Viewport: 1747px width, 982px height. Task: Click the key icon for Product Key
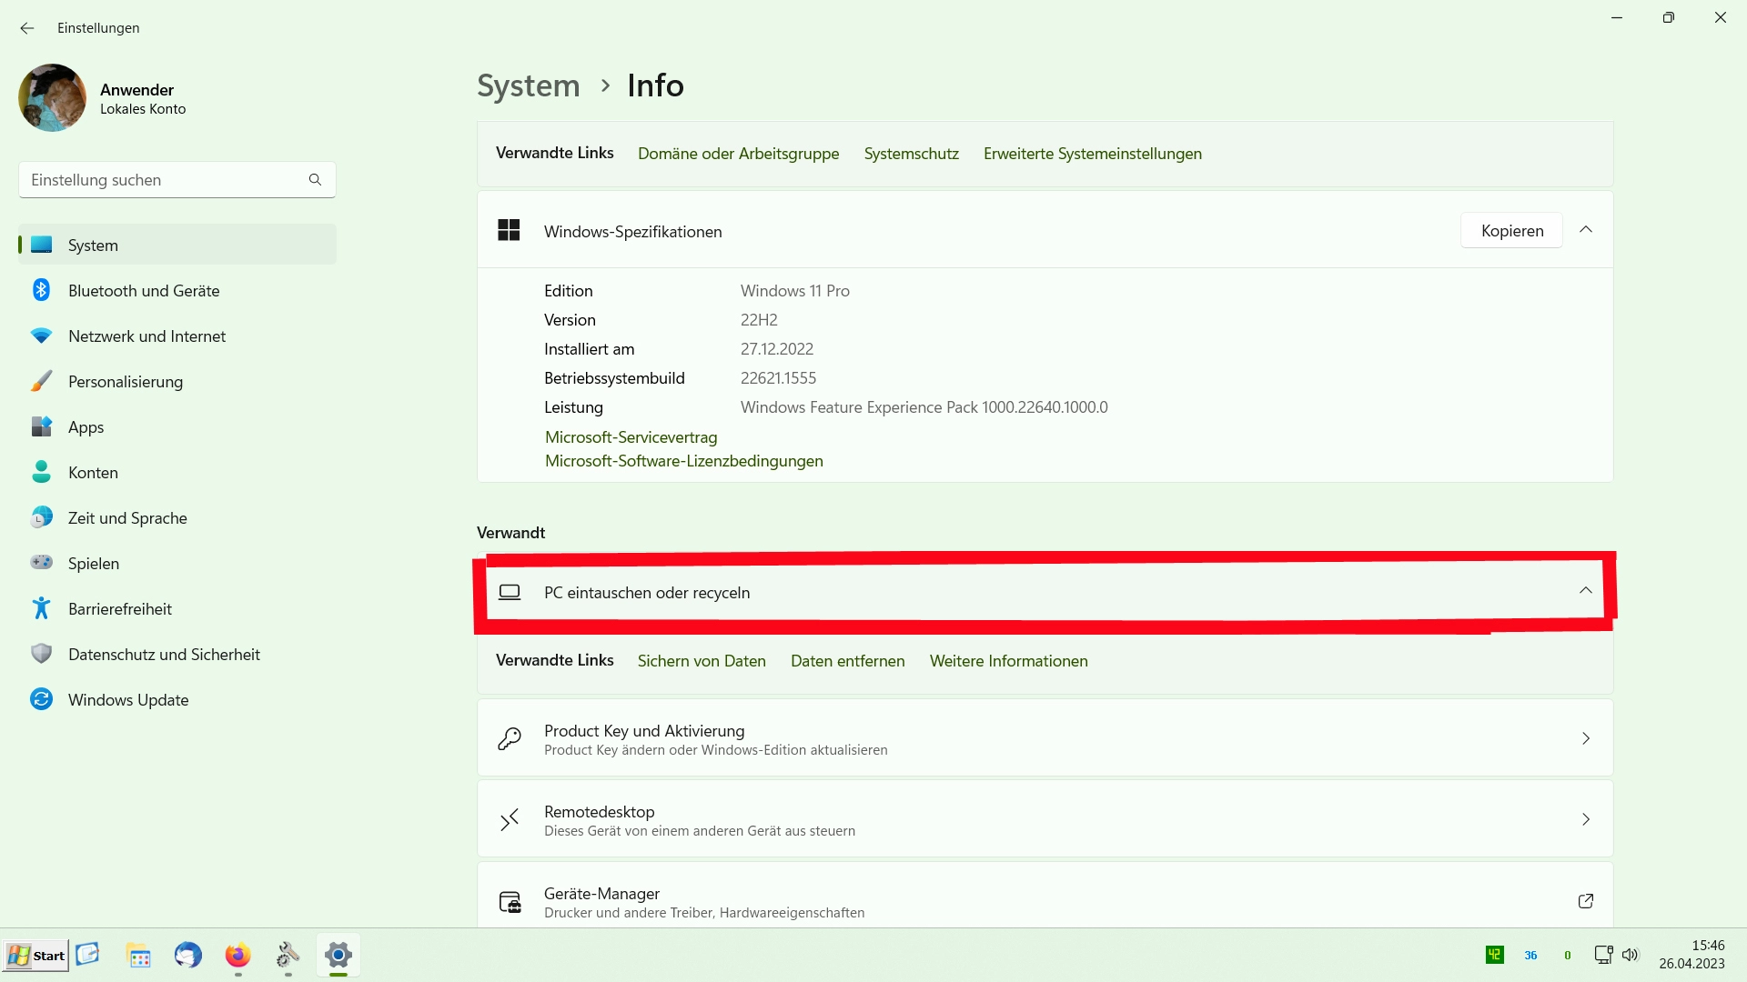pos(510,738)
